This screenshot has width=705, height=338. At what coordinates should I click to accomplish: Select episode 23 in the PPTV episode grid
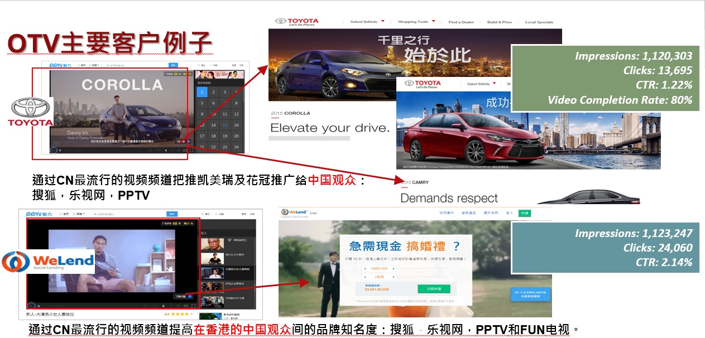click(x=224, y=147)
